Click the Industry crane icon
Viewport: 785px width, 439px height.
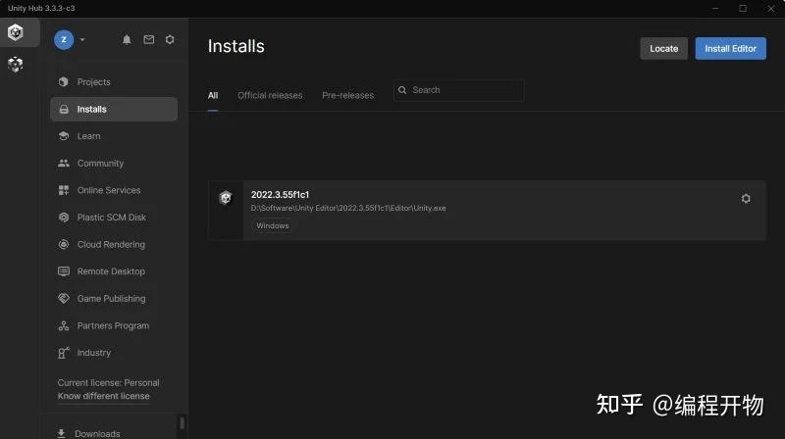pyautogui.click(x=64, y=353)
